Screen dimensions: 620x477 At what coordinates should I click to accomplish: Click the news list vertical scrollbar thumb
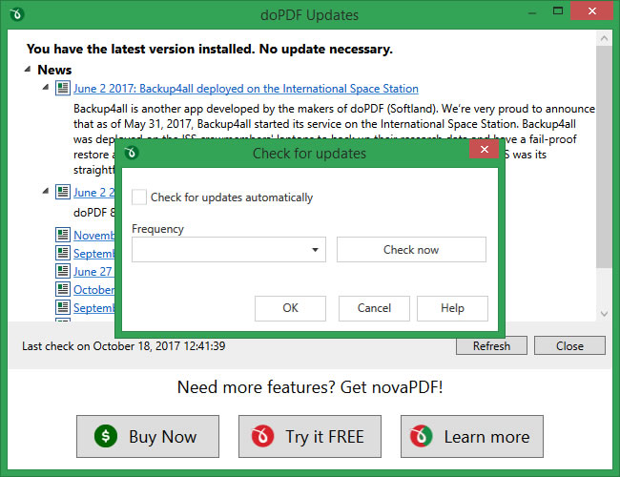604,157
